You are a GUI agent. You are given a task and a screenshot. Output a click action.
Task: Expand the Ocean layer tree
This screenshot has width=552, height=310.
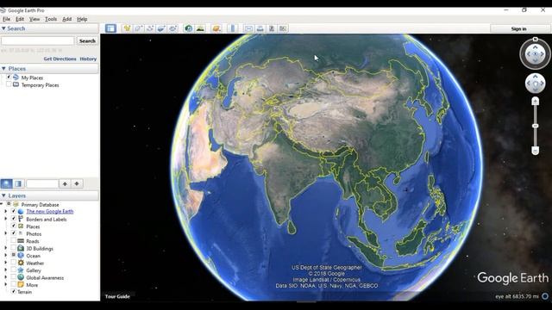pos(6,256)
